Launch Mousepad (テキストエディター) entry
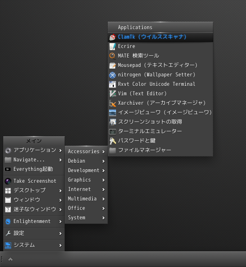Viewport: 246px width, 267px height. click(160, 65)
